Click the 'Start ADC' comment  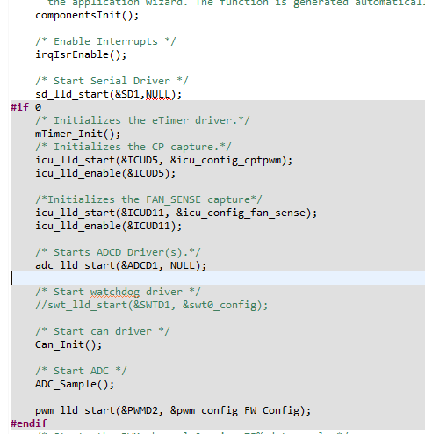tap(81, 371)
